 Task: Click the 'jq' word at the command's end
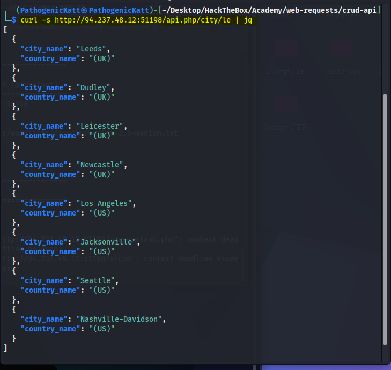click(248, 20)
